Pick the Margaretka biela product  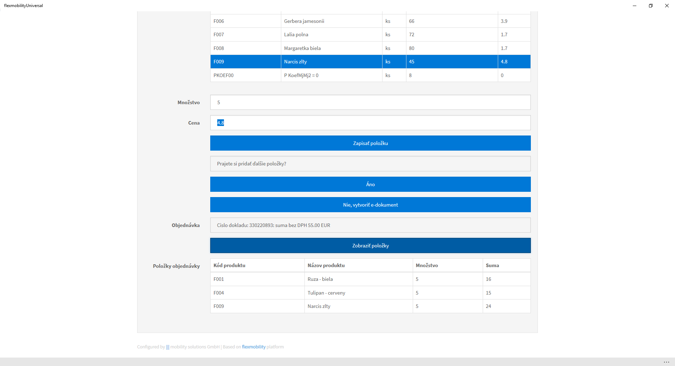370,48
